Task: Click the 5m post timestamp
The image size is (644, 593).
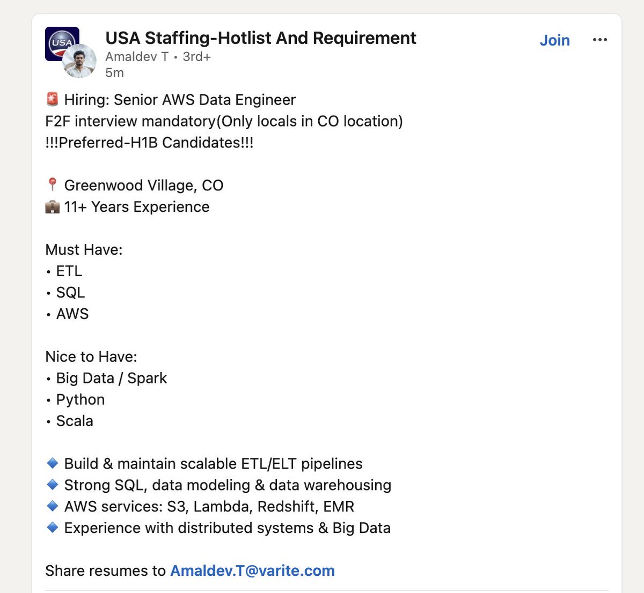Action: pos(114,72)
